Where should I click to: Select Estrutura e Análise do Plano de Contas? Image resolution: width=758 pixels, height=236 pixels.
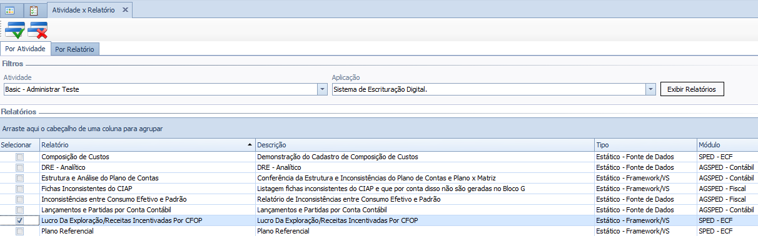point(100,178)
